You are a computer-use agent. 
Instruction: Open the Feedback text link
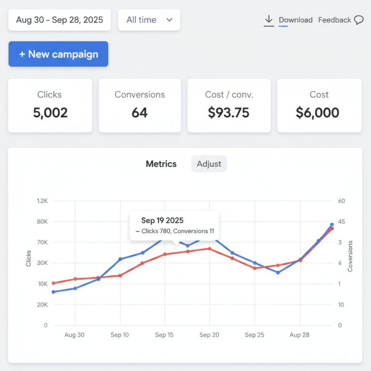(334, 20)
